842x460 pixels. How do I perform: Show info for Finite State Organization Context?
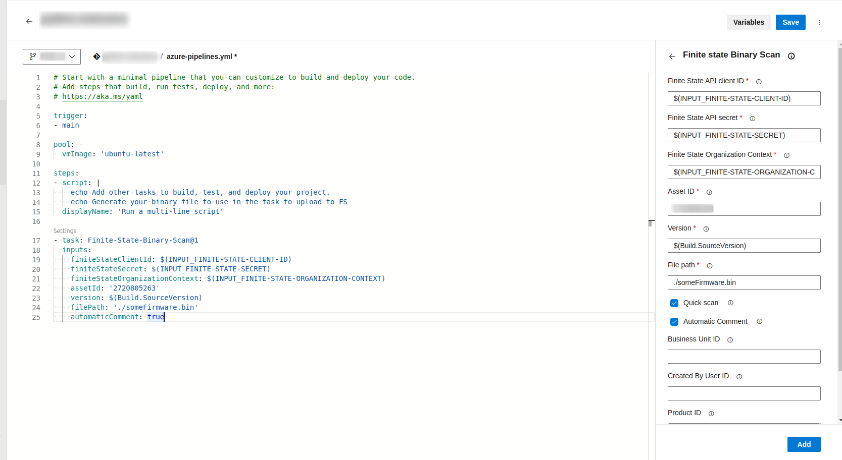786,155
